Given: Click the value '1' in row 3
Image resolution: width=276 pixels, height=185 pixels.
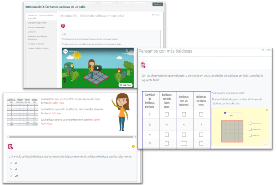Looking at the screenshot, I should click(201, 125).
